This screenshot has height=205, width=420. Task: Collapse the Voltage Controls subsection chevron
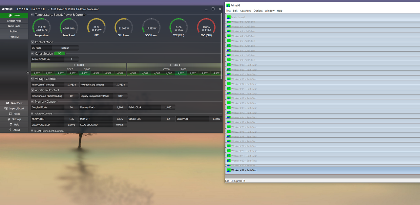(x=32, y=113)
